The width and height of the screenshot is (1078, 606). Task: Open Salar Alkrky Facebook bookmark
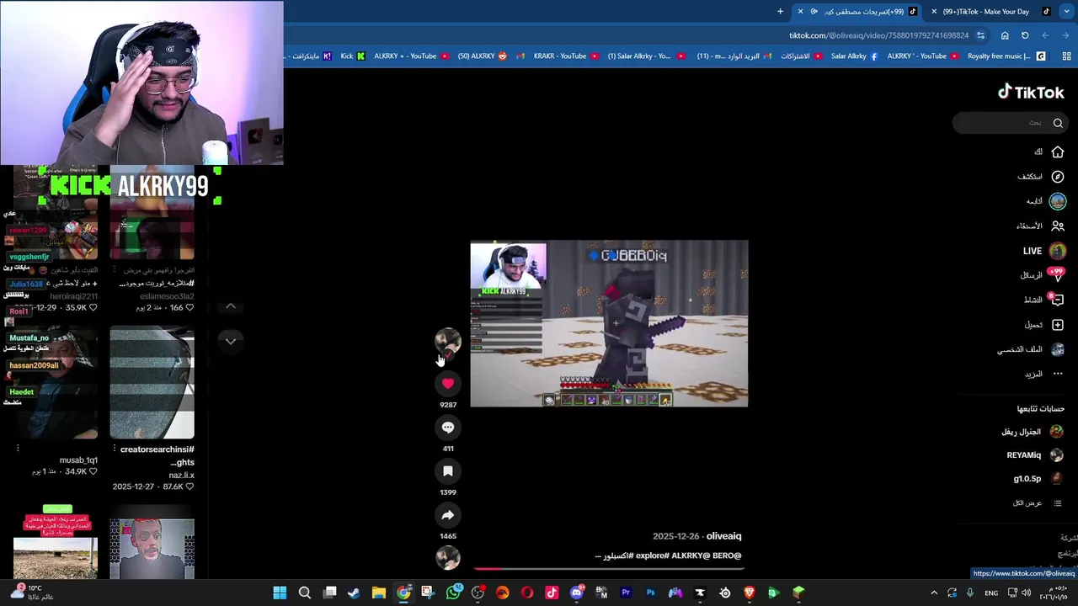click(854, 56)
